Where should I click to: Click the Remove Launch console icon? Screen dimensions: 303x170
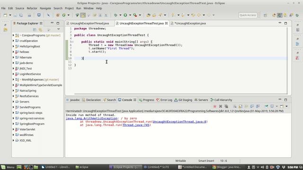221,106
